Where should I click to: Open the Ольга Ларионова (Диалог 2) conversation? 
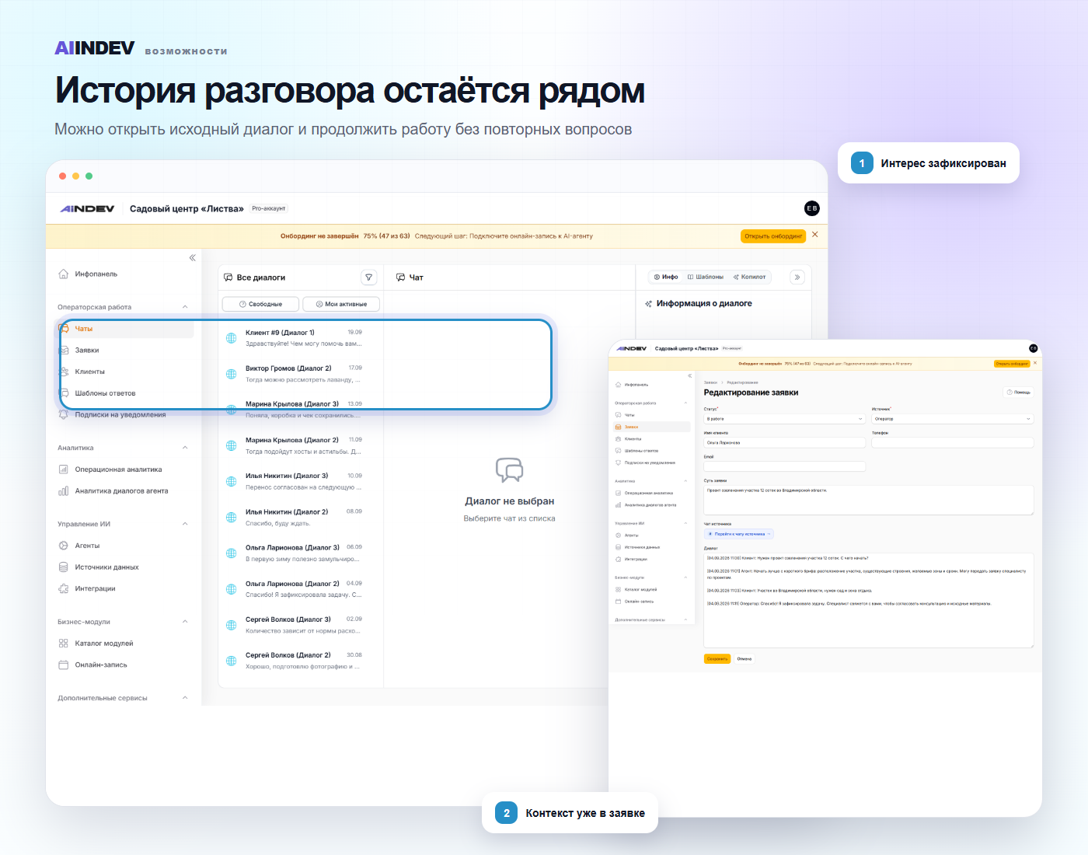click(x=301, y=589)
